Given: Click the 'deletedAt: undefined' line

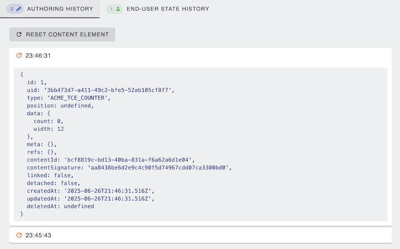Looking at the screenshot, I should point(61,206).
